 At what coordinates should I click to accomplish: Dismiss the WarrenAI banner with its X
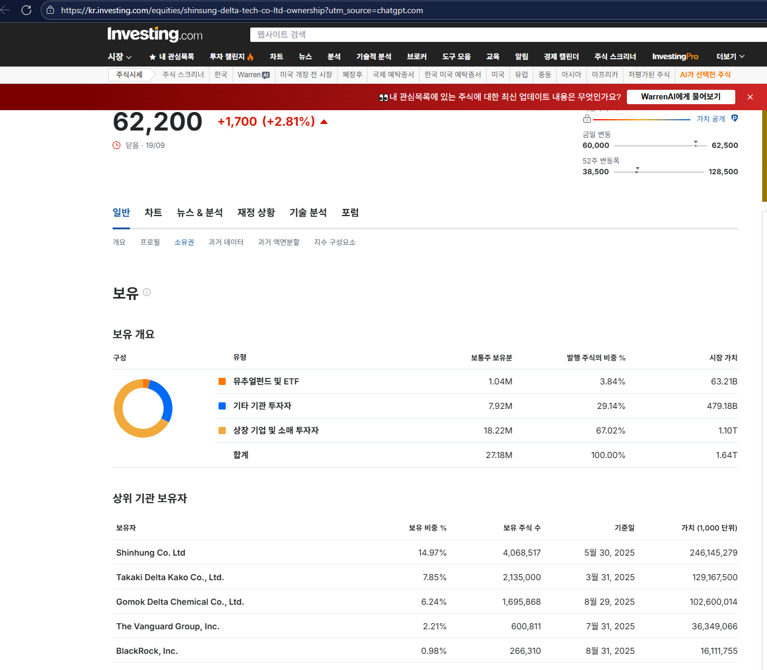click(750, 96)
